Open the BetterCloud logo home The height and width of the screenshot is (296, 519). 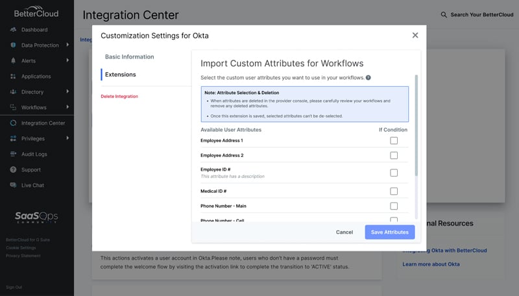[x=36, y=12]
